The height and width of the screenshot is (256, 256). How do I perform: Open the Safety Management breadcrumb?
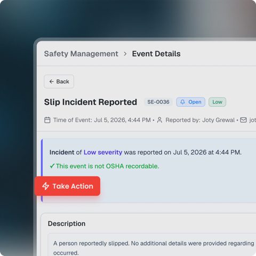(x=81, y=54)
